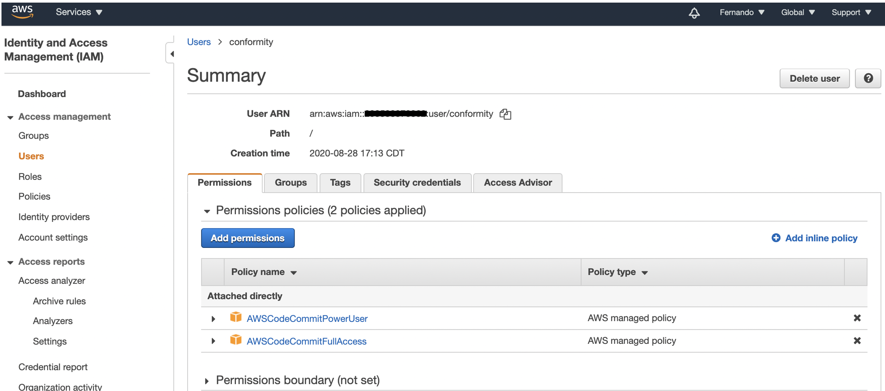Open the AWSCodeCommitFullAccess policy link
This screenshot has height=391, width=885.
[307, 341]
